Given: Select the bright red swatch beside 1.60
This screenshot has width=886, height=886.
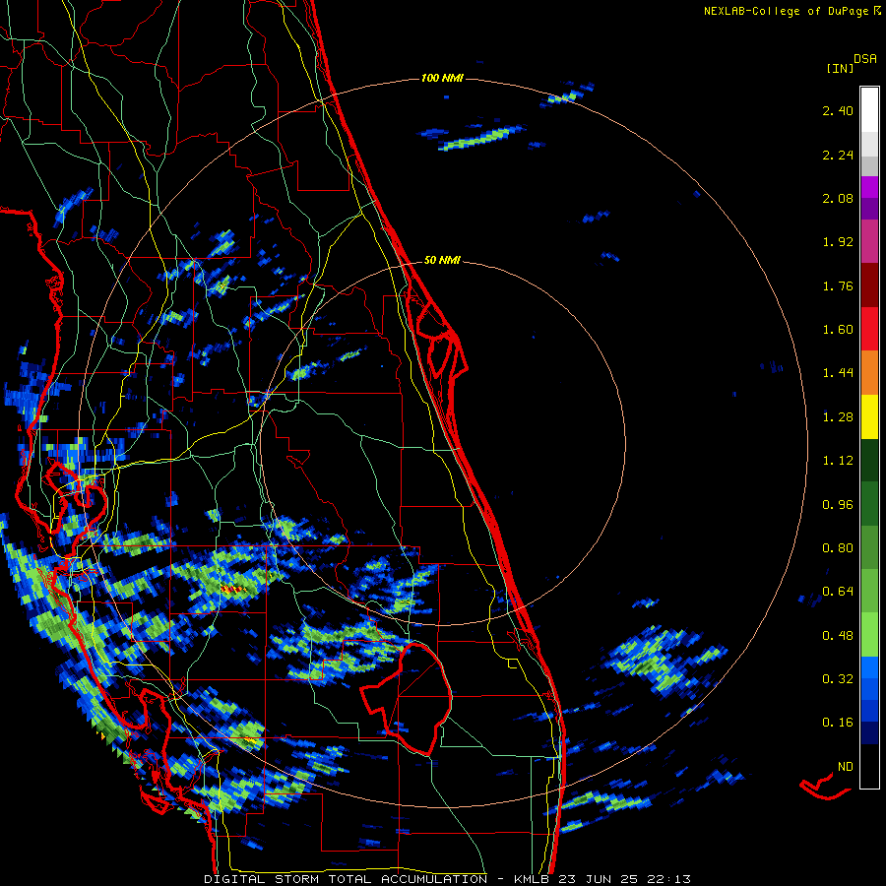Looking at the screenshot, I should tap(869, 329).
